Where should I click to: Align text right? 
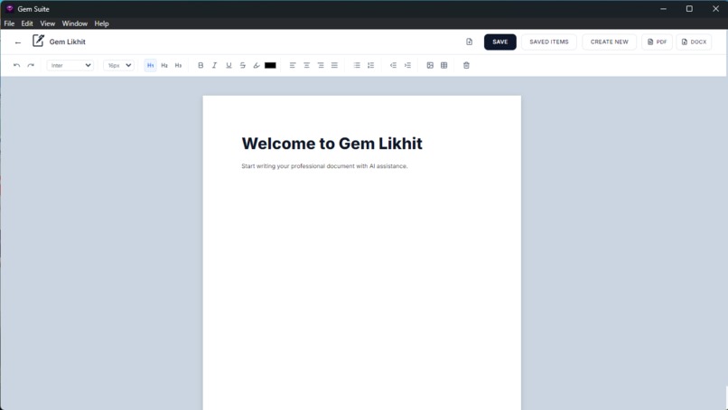(x=321, y=65)
